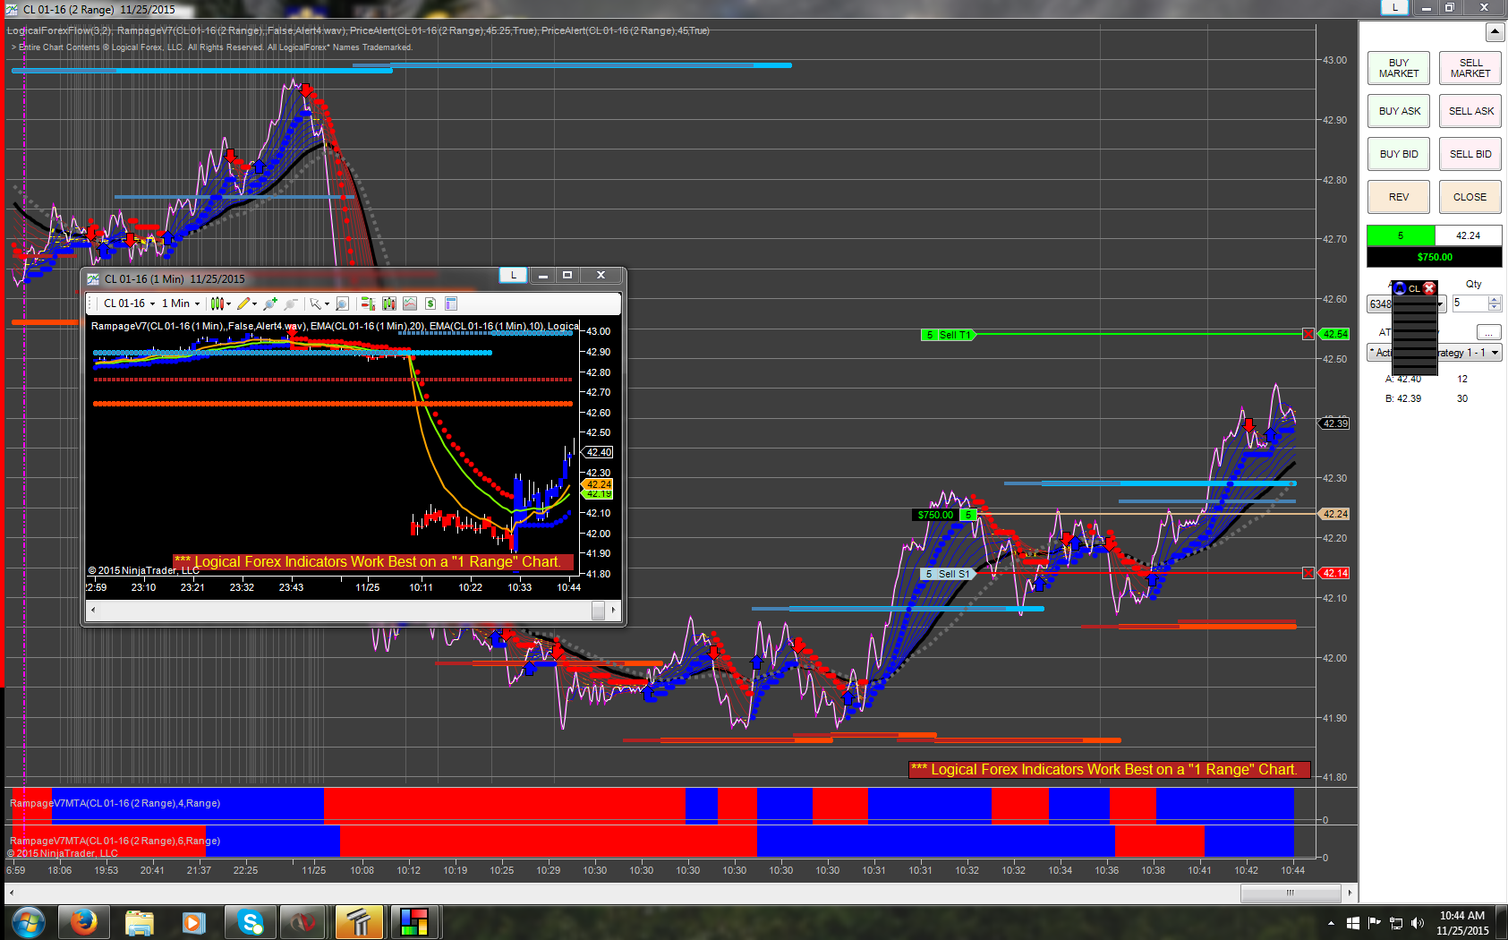Click the 1 Min chart horizontal scrollbar thumb
The height and width of the screenshot is (940, 1508).
pos(598,611)
